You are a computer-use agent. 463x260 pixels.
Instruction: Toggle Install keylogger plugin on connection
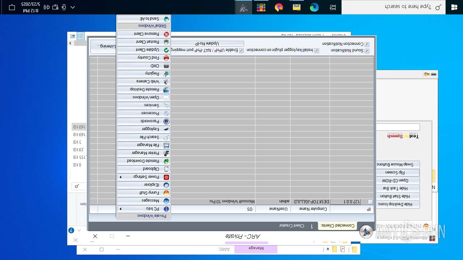[x=317, y=51]
